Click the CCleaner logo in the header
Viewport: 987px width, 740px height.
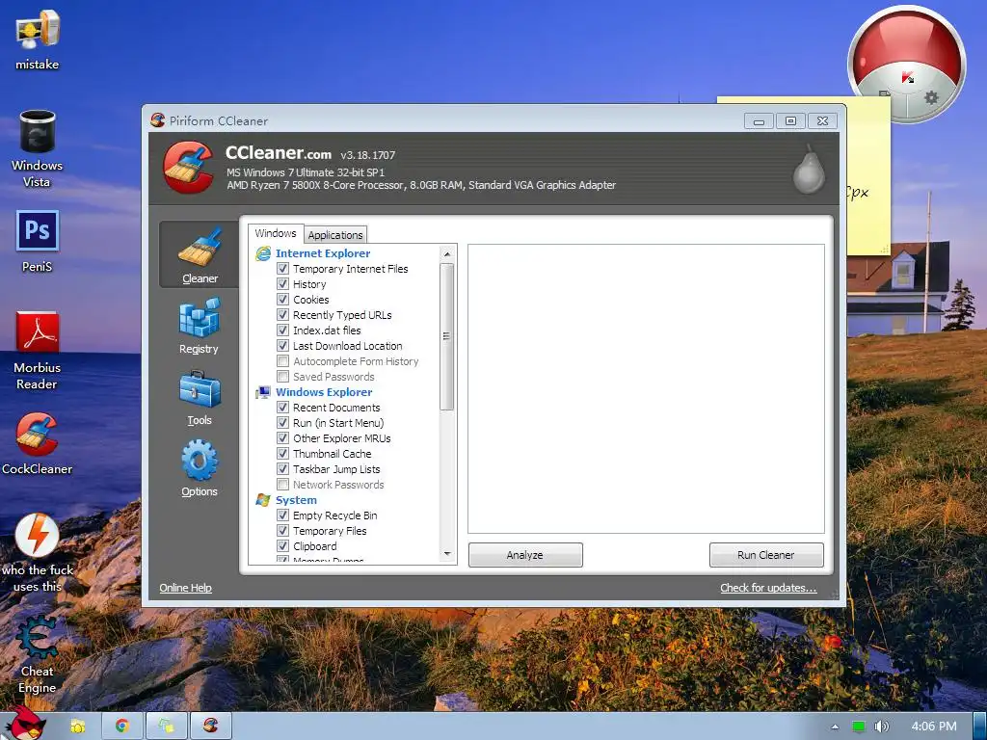tap(188, 167)
